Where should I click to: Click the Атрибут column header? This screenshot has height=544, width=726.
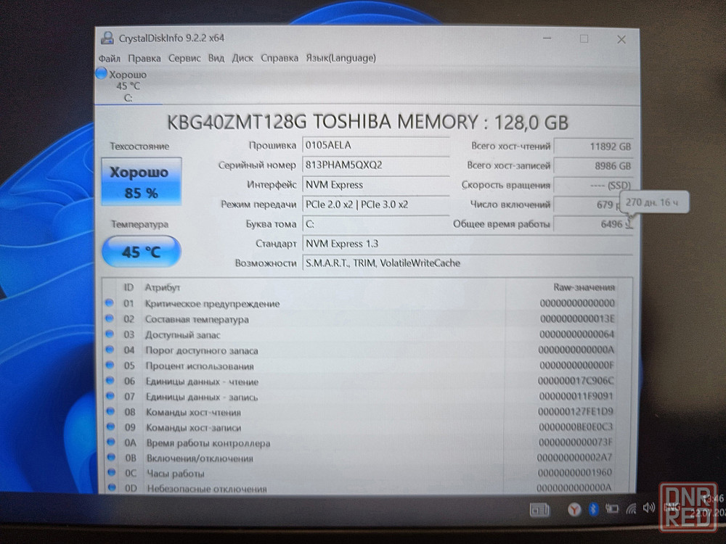click(x=162, y=287)
